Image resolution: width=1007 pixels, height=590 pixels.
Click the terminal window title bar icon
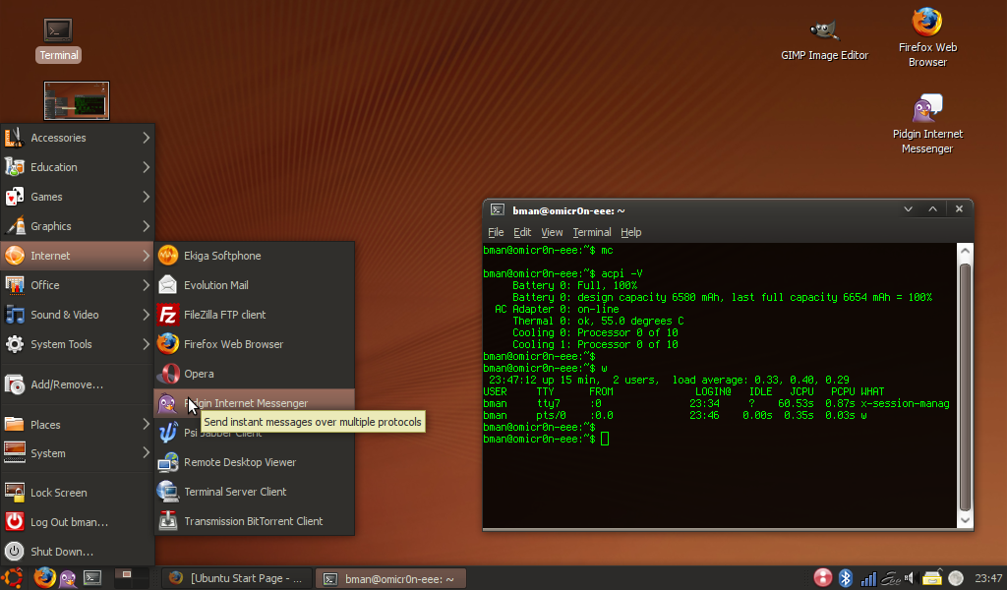(x=497, y=209)
